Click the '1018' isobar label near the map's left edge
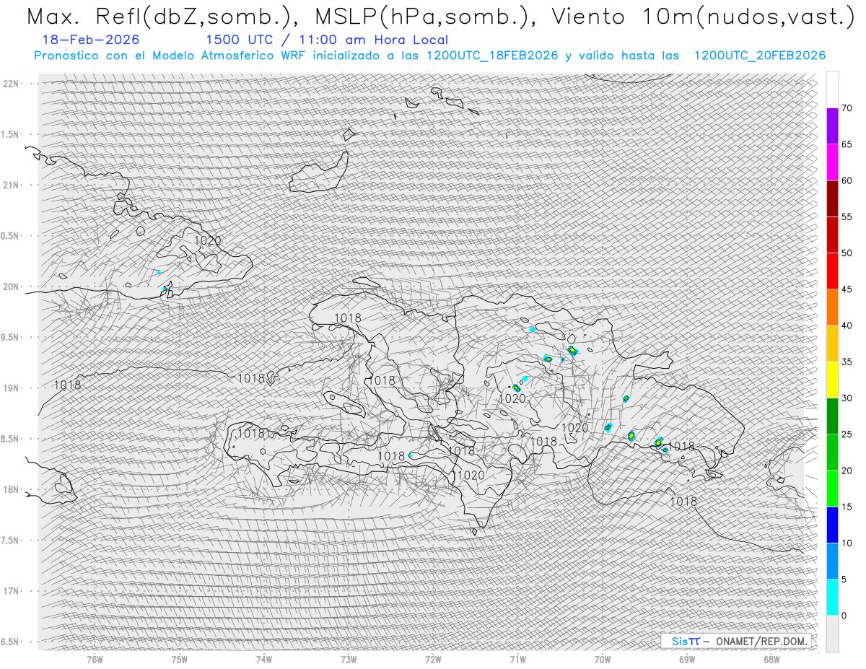The height and width of the screenshot is (669, 866). [x=68, y=385]
